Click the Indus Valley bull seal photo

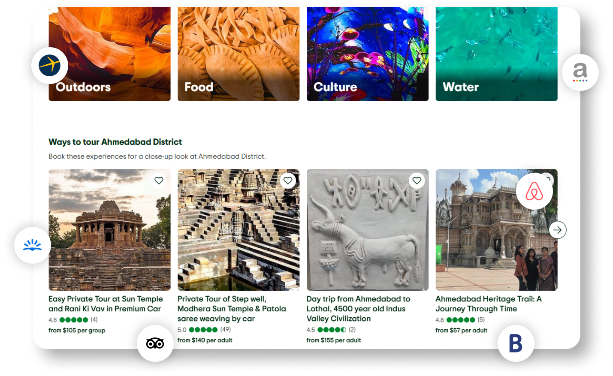pos(368,230)
